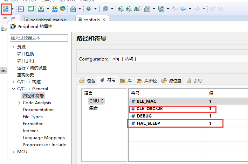Select Preprocessor Include in tree

point(44,145)
